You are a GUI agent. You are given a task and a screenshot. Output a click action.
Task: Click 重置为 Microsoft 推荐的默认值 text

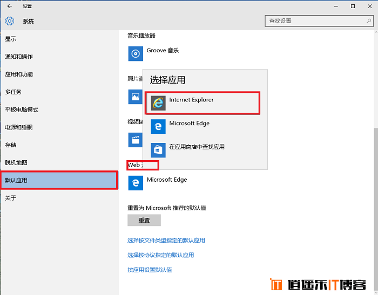click(167, 208)
